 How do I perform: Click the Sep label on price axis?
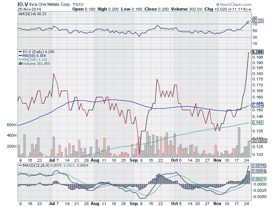[134, 160]
